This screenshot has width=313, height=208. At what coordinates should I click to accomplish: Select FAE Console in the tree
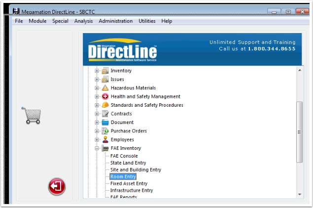click(x=124, y=156)
